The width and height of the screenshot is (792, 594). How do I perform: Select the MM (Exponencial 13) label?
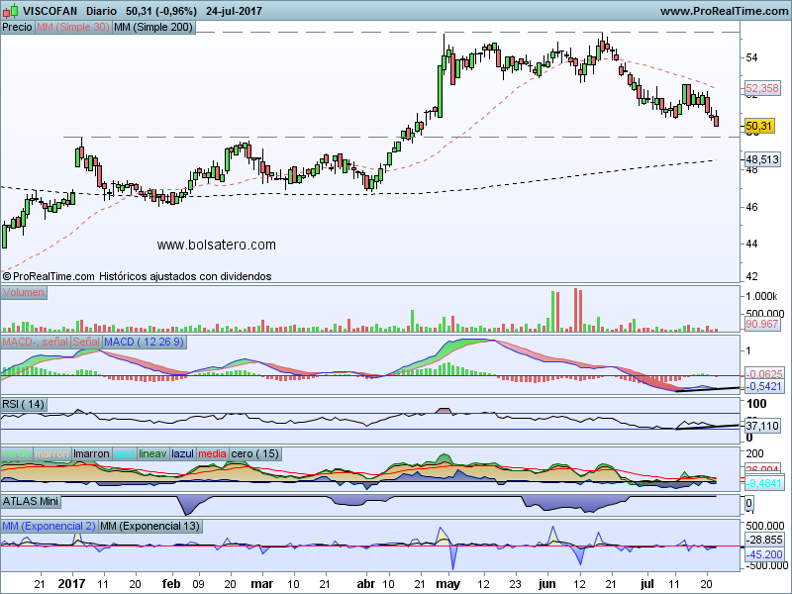[x=149, y=525]
